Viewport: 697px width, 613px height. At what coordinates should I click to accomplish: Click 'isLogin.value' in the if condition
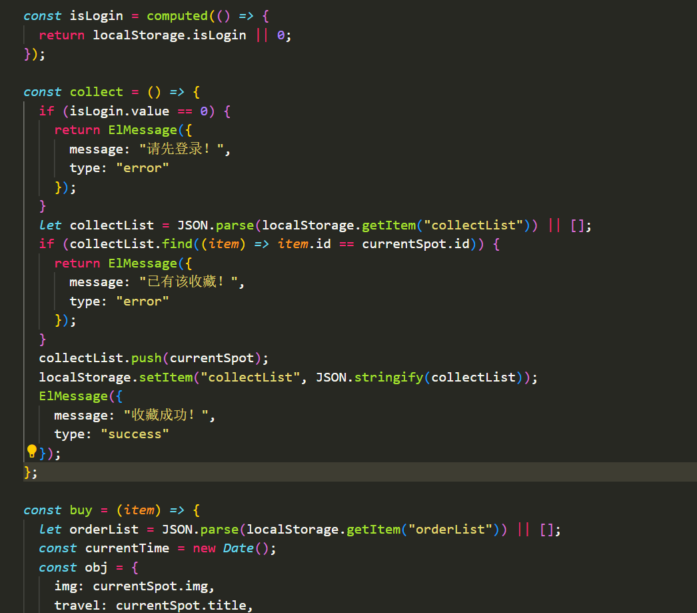point(119,111)
